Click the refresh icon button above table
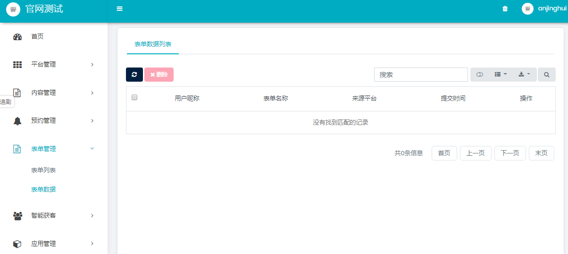This screenshot has height=254, width=568. (134, 75)
